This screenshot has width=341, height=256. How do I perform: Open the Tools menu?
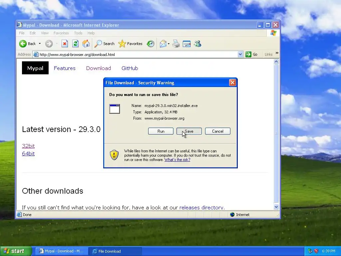point(78,33)
